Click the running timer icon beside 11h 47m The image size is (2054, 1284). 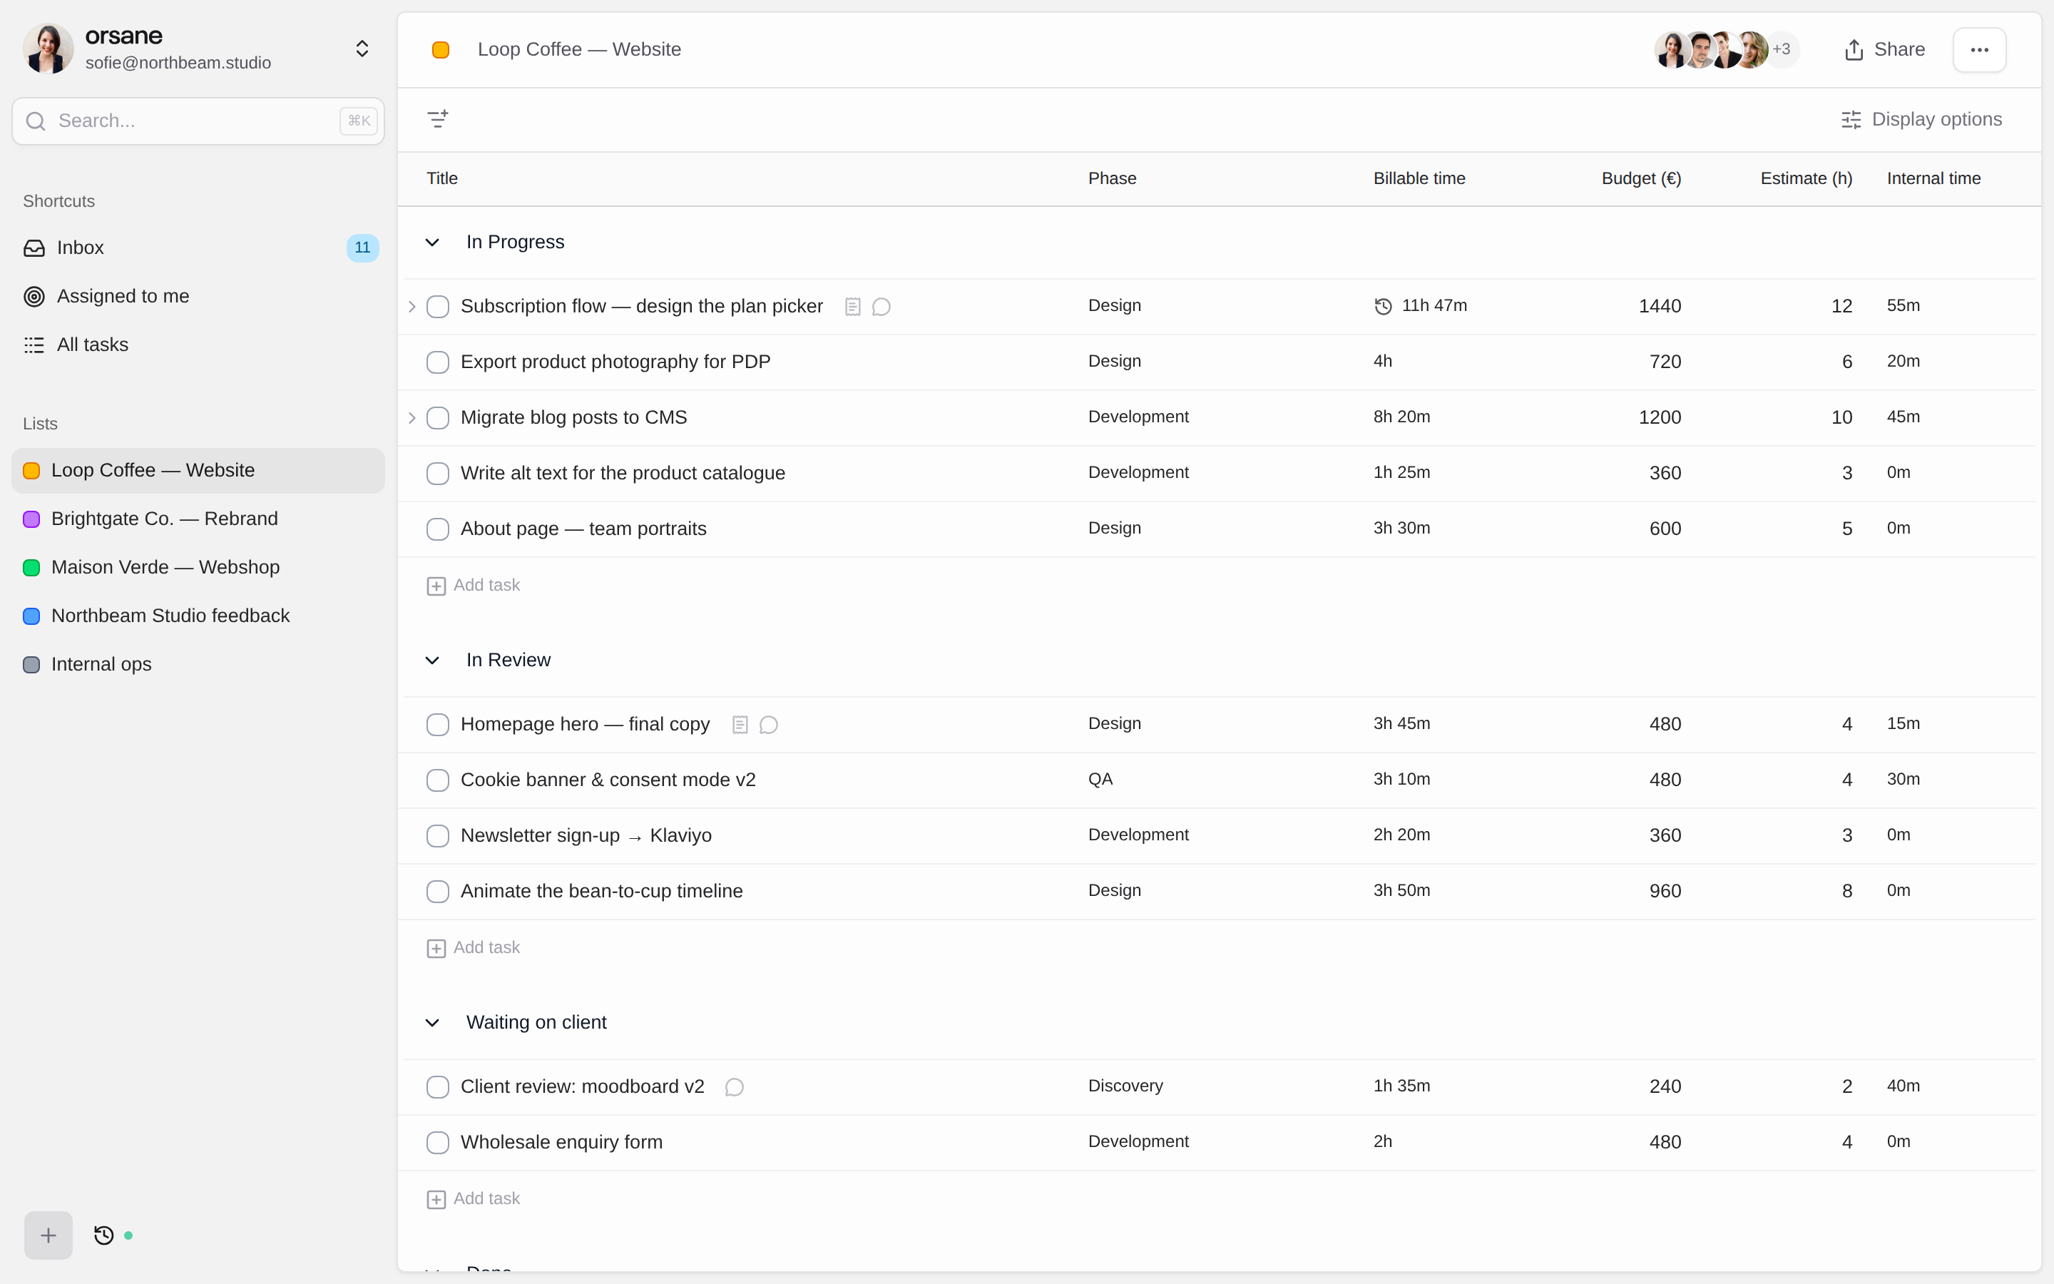coord(1384,307)
